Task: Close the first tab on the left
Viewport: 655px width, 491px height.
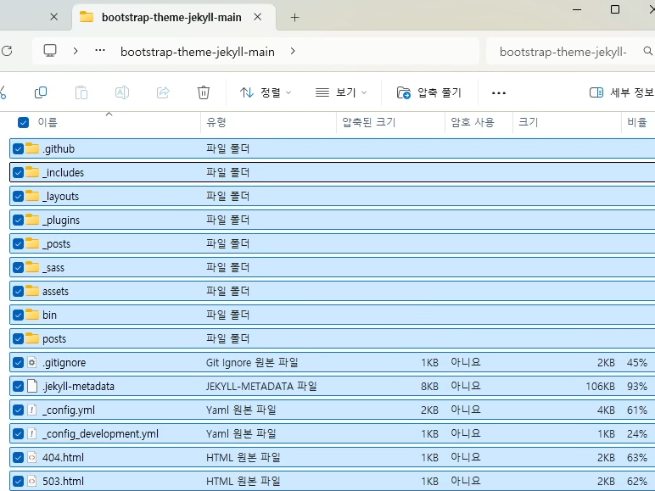Action: (x=54, y=17)
